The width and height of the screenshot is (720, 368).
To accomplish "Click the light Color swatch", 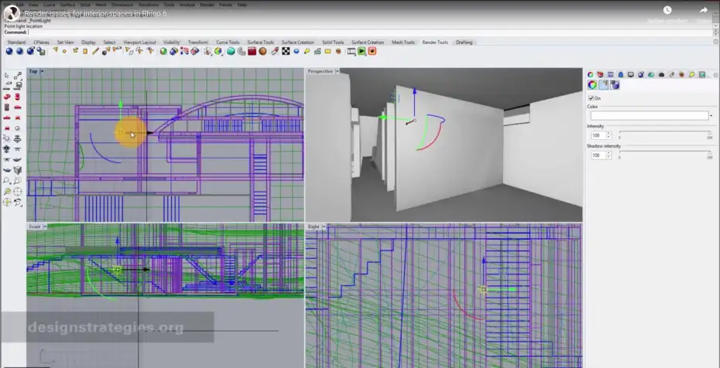I will point(650,116).
